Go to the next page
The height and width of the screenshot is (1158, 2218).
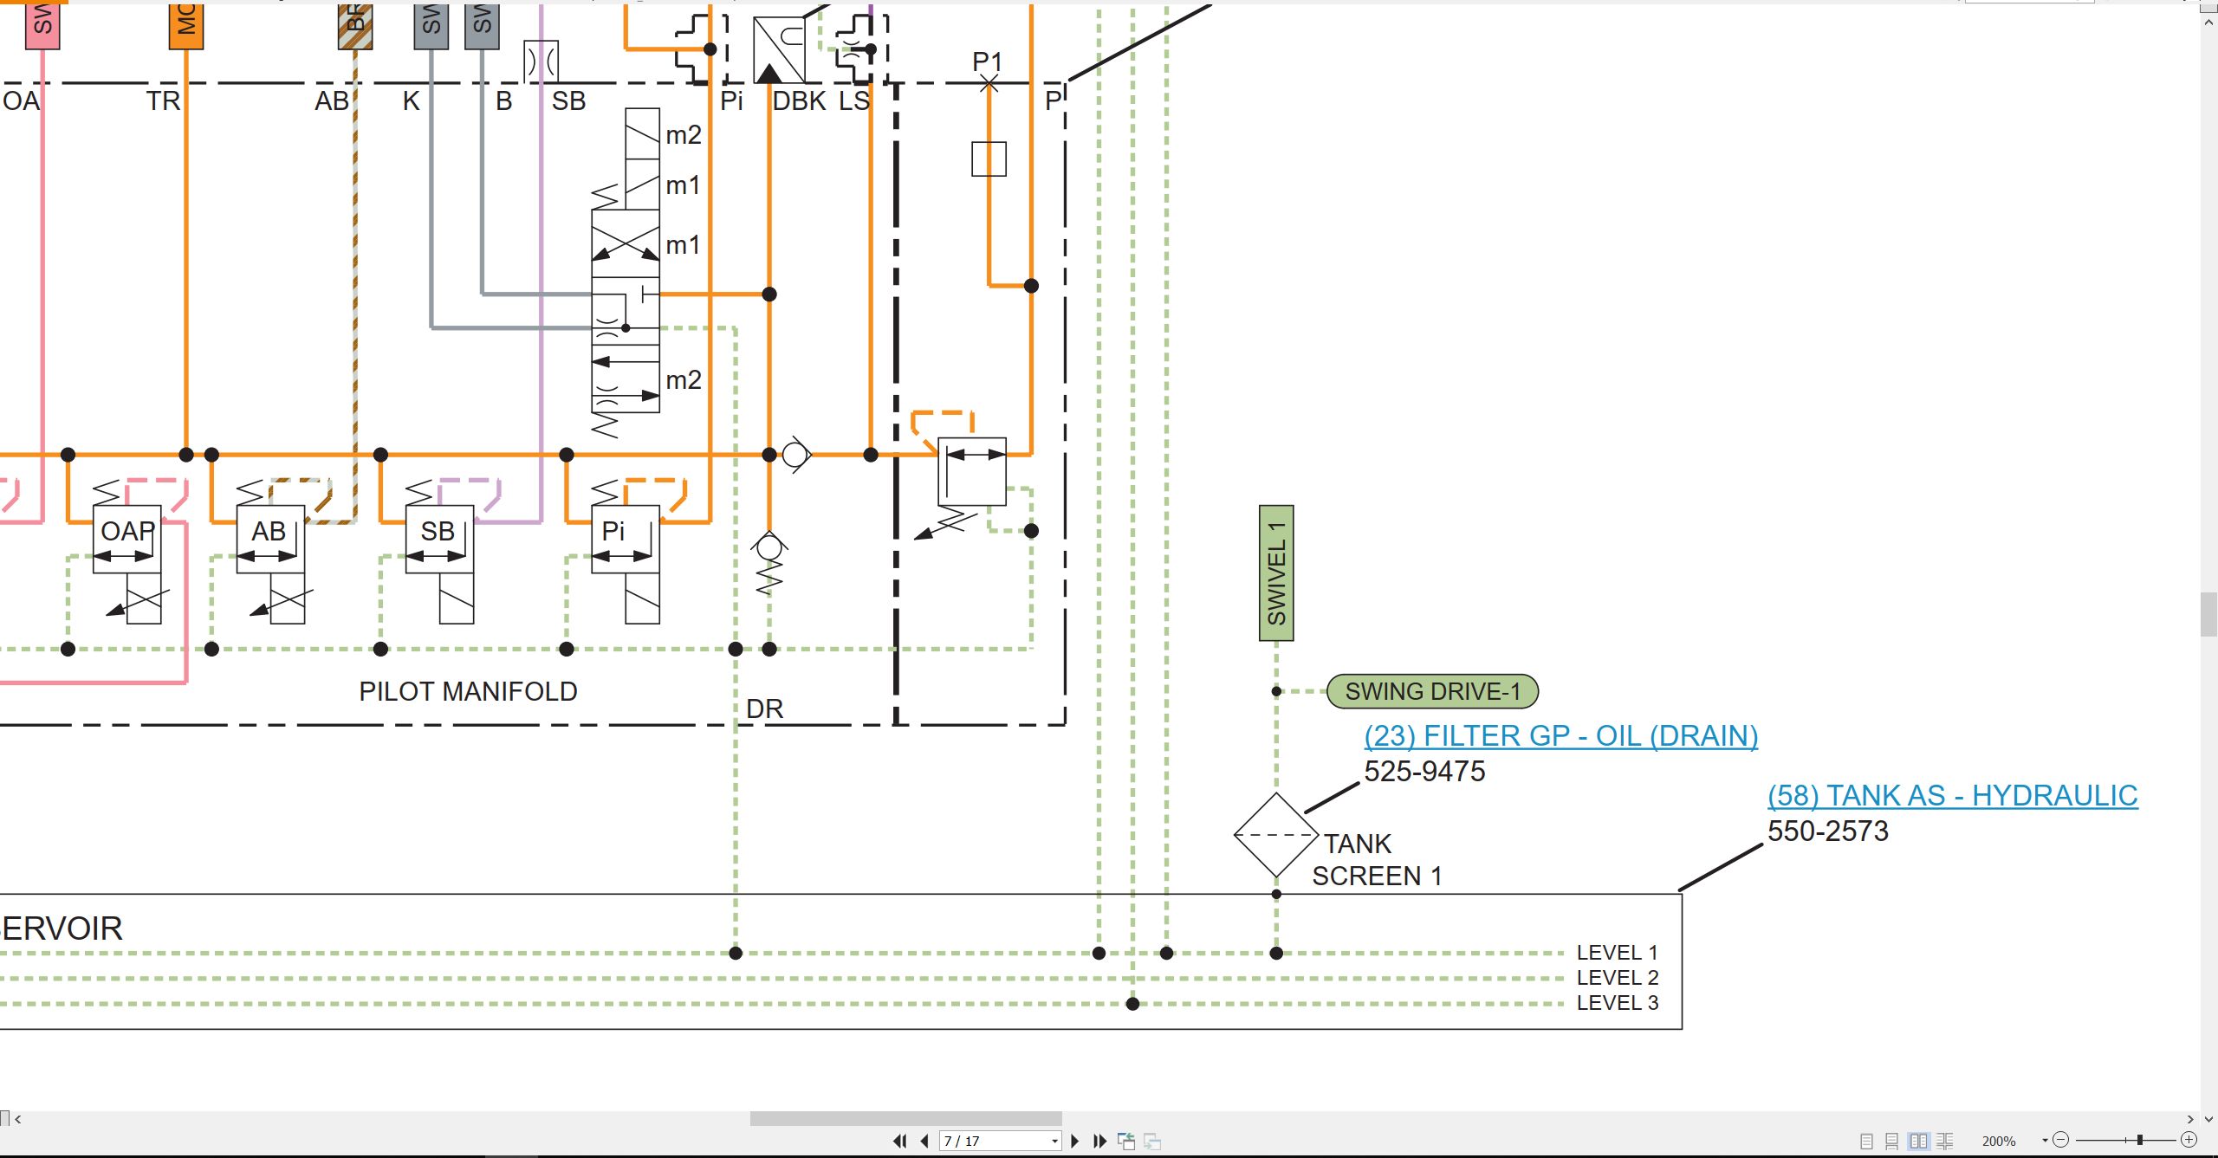(1075, 1141)
